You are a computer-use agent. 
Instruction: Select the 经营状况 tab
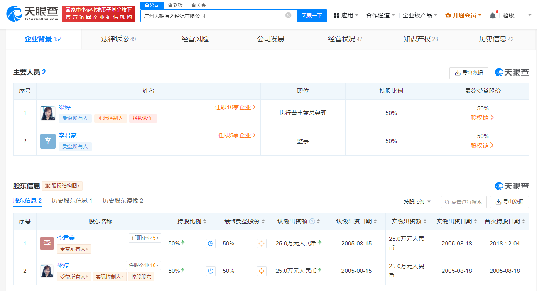pos(345,39)
